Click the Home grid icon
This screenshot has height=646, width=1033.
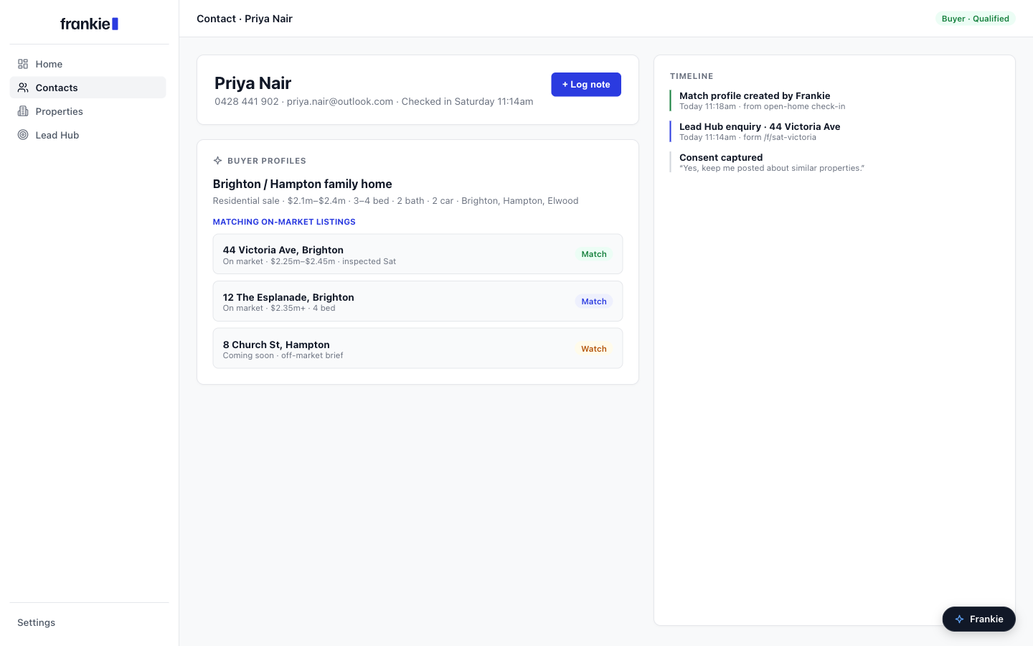pyautogui.click(x=23, y=64)
